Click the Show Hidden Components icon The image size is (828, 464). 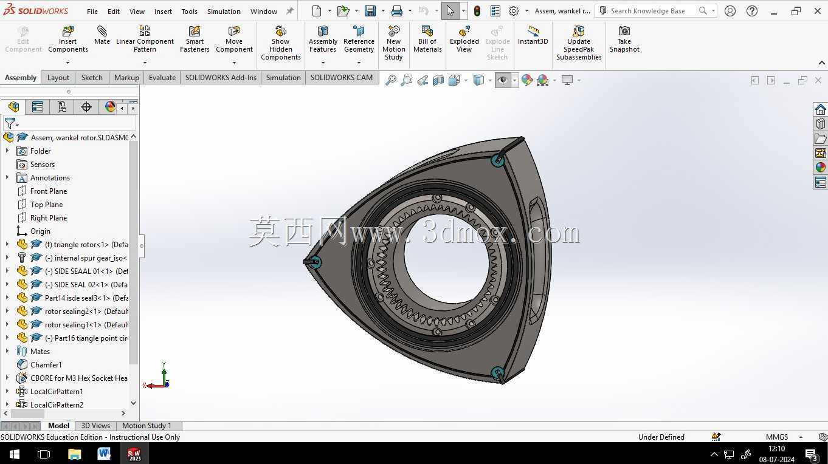coord(281,43)
